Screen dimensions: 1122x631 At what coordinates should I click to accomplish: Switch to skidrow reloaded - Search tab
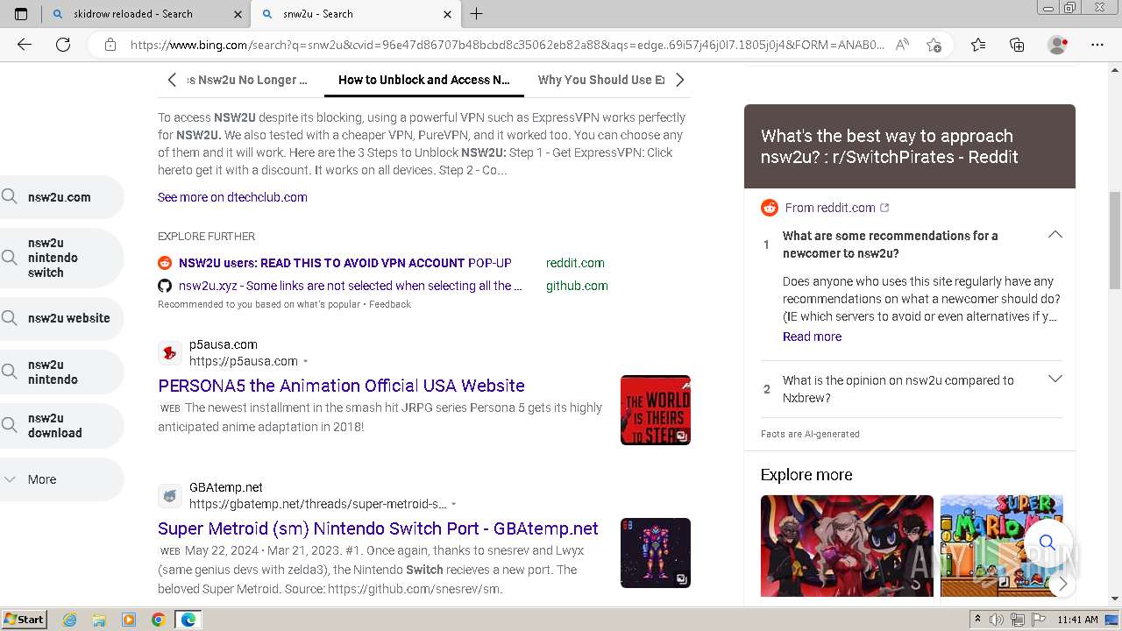click(x=133, y=14)
